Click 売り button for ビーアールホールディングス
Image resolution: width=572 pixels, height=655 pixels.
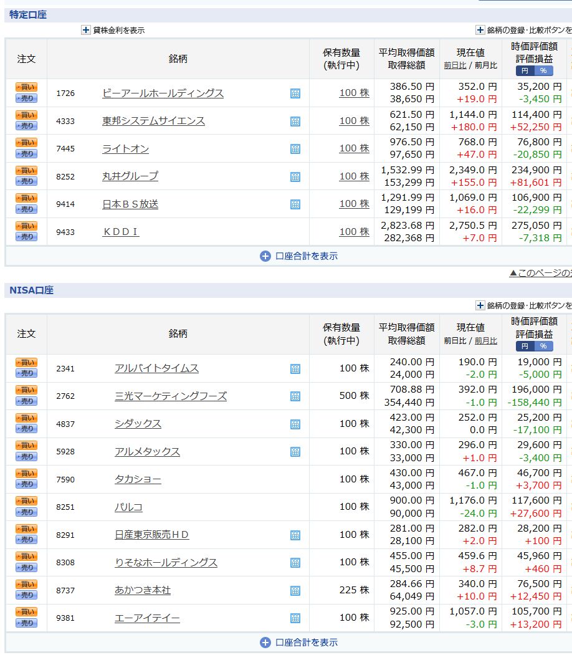point(26,98)
